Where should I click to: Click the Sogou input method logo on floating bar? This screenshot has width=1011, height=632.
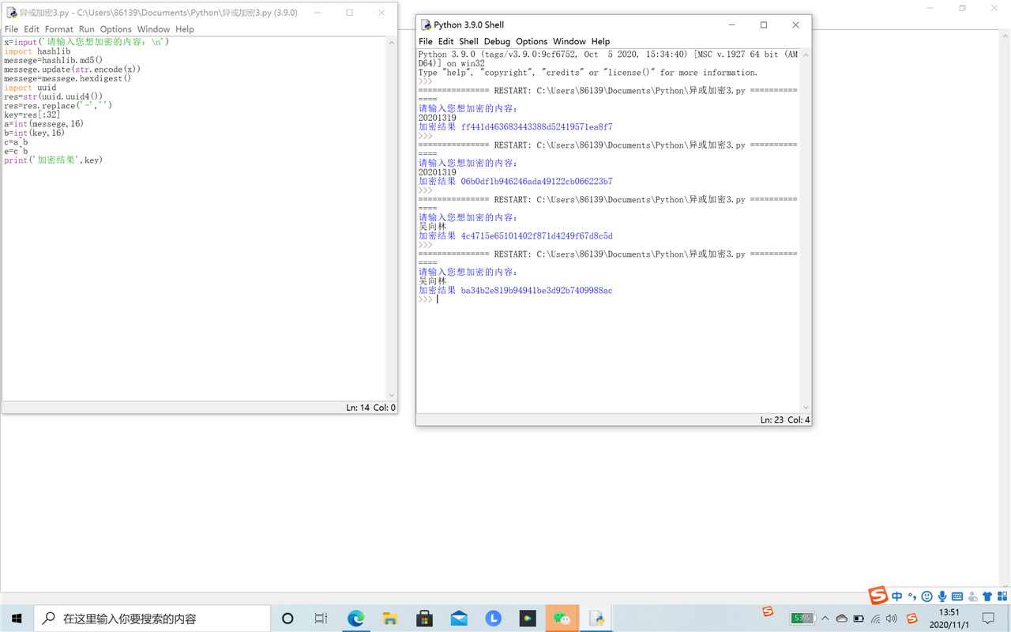pos(878,595)
